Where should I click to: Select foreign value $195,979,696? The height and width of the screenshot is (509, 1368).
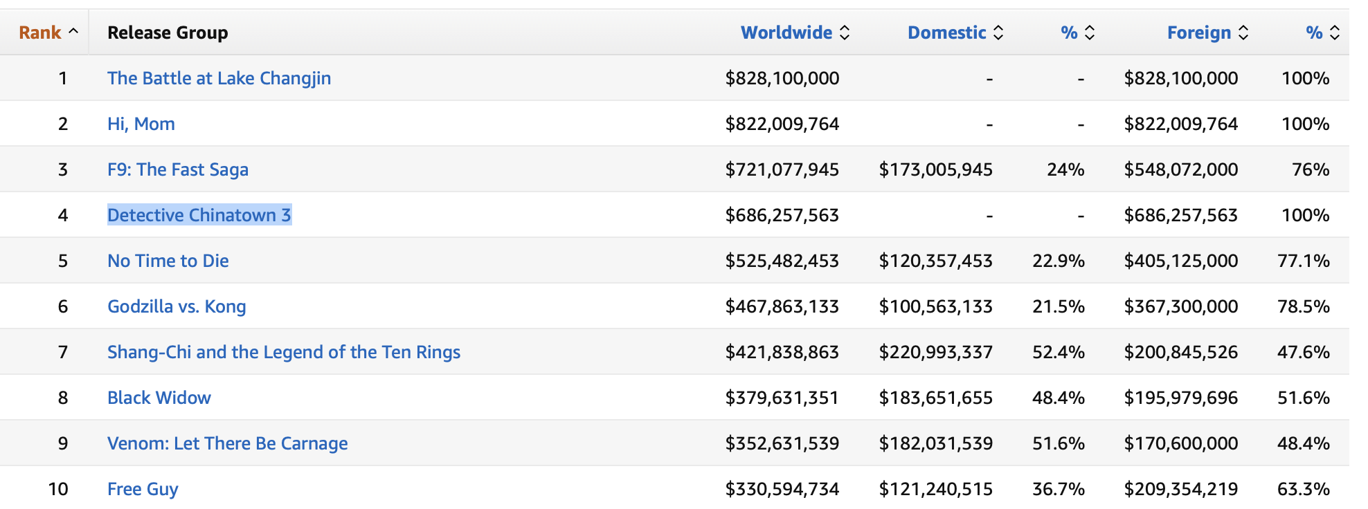1181,398
